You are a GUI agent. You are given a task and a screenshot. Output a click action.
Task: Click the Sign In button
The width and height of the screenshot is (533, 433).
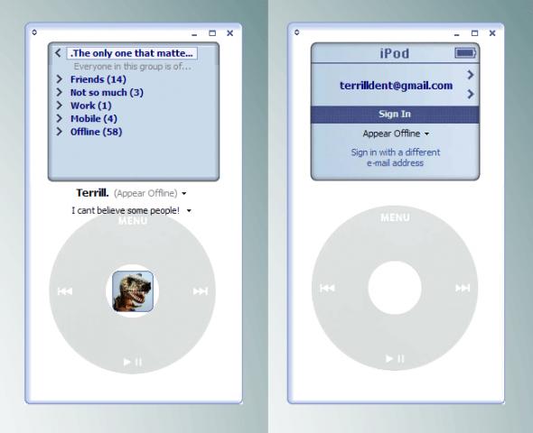[x=395, y=115]
